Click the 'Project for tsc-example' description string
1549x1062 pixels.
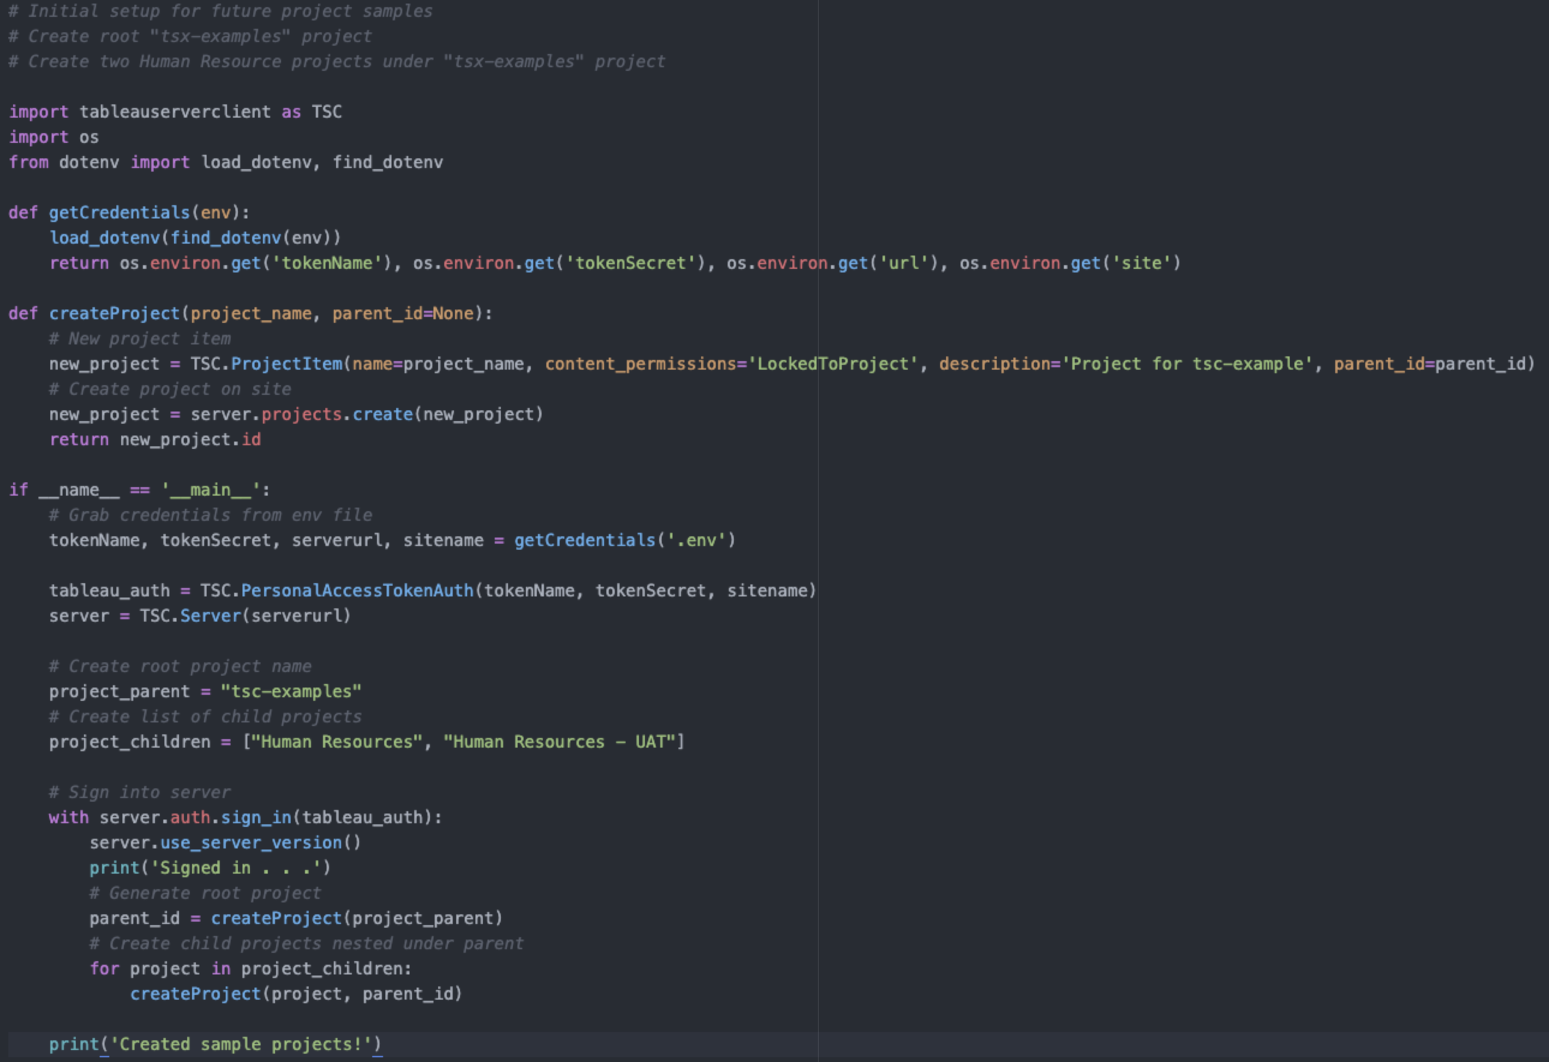tap(1186, 364)
